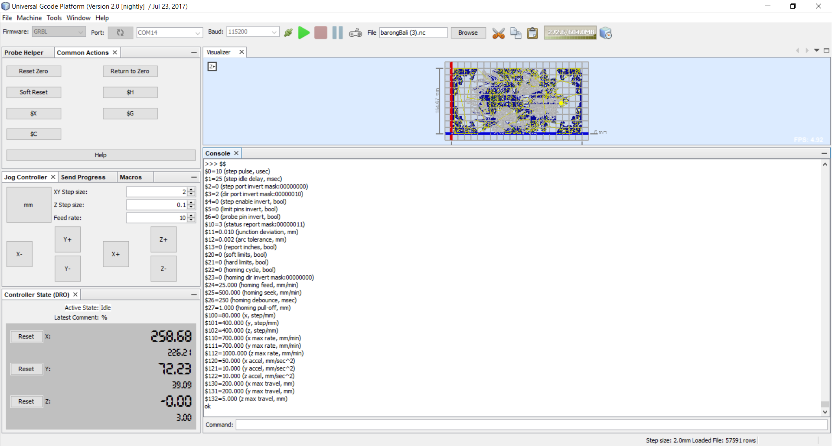Open the Tools menu
Image resolution: width=832 pixels, height=446 pixels.
click(54, 18)
